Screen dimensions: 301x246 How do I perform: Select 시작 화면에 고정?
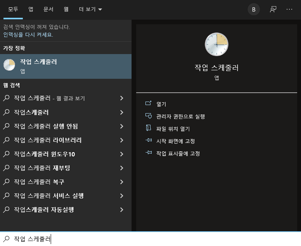176,141
